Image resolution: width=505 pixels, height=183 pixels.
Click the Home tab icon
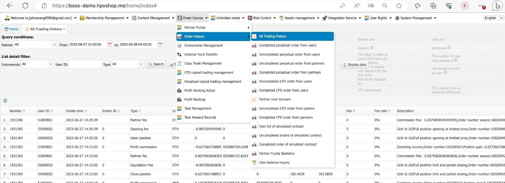(x=6, y=29)
